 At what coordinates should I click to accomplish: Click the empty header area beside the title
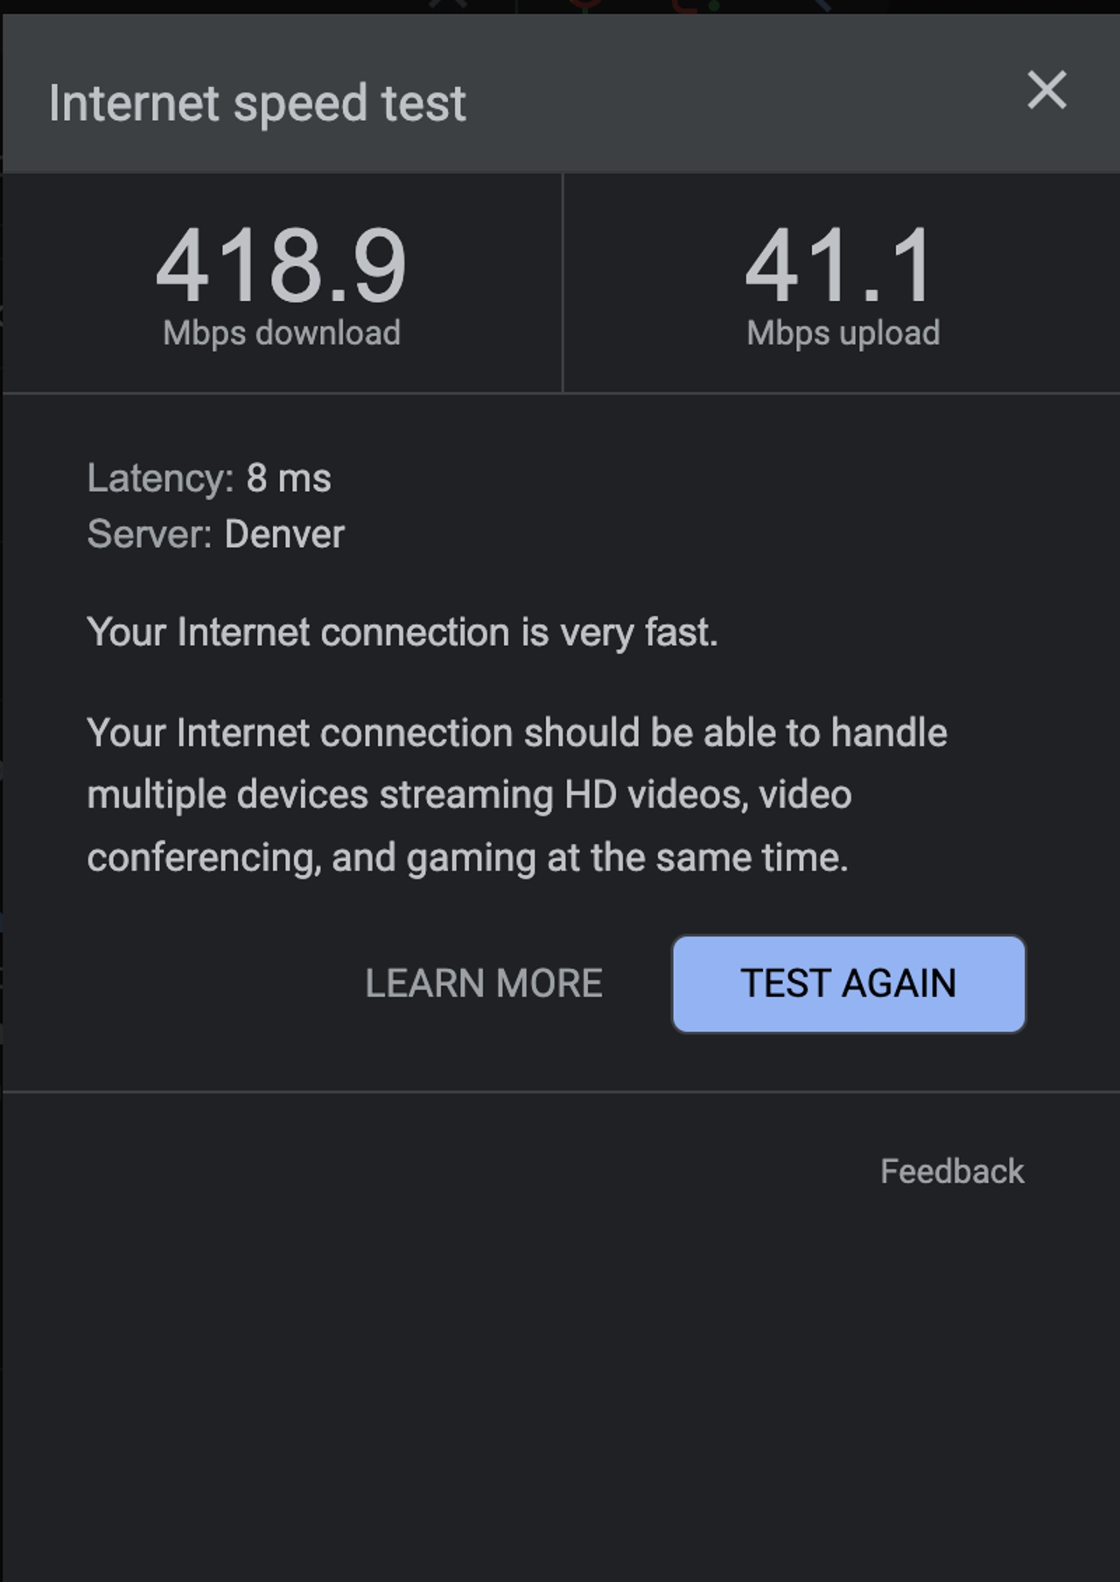click(x=744, y=96)
